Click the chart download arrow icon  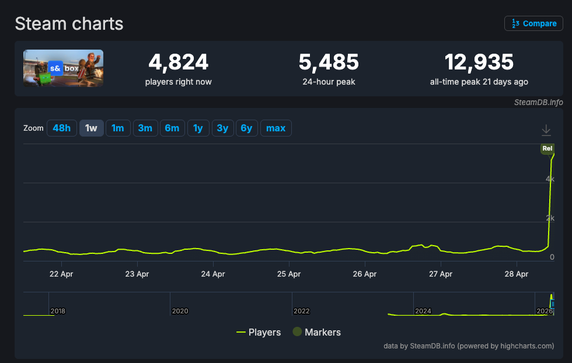pos(546,130)
